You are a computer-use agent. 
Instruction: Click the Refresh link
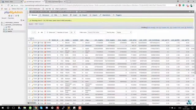(x=189, y=28)
